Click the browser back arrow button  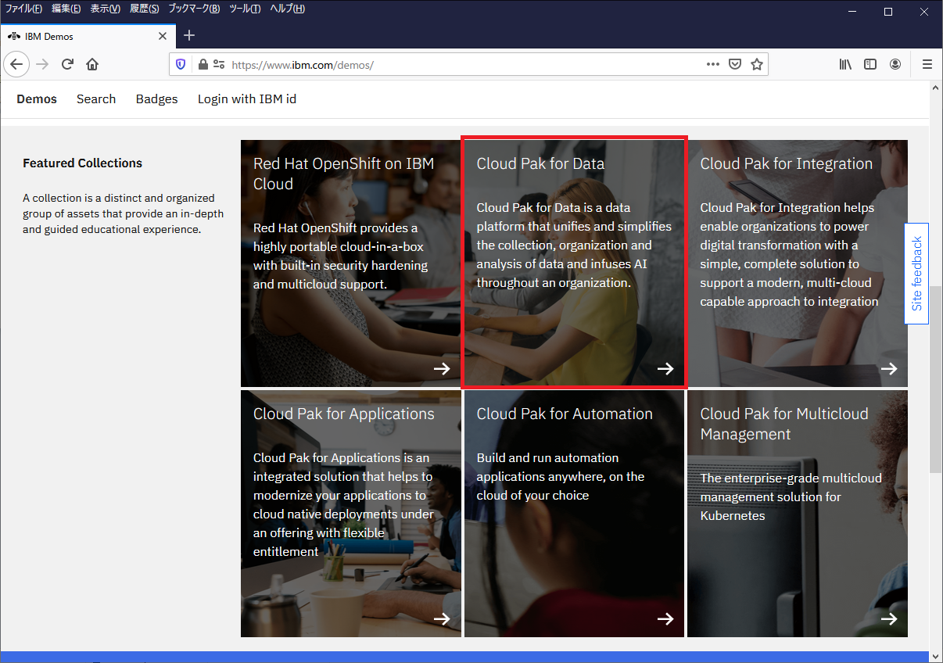(16, 64)
